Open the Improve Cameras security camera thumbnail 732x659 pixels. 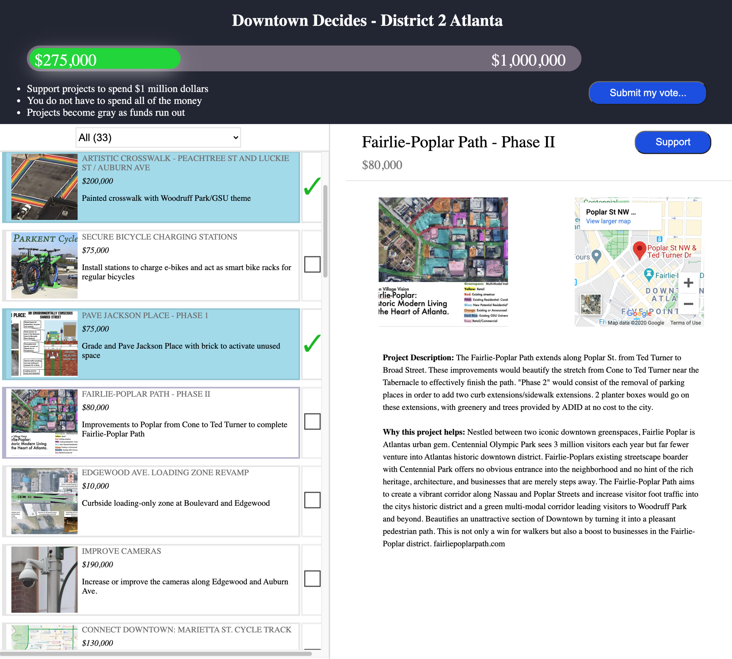pyautogui.click(x=44, y=580)
